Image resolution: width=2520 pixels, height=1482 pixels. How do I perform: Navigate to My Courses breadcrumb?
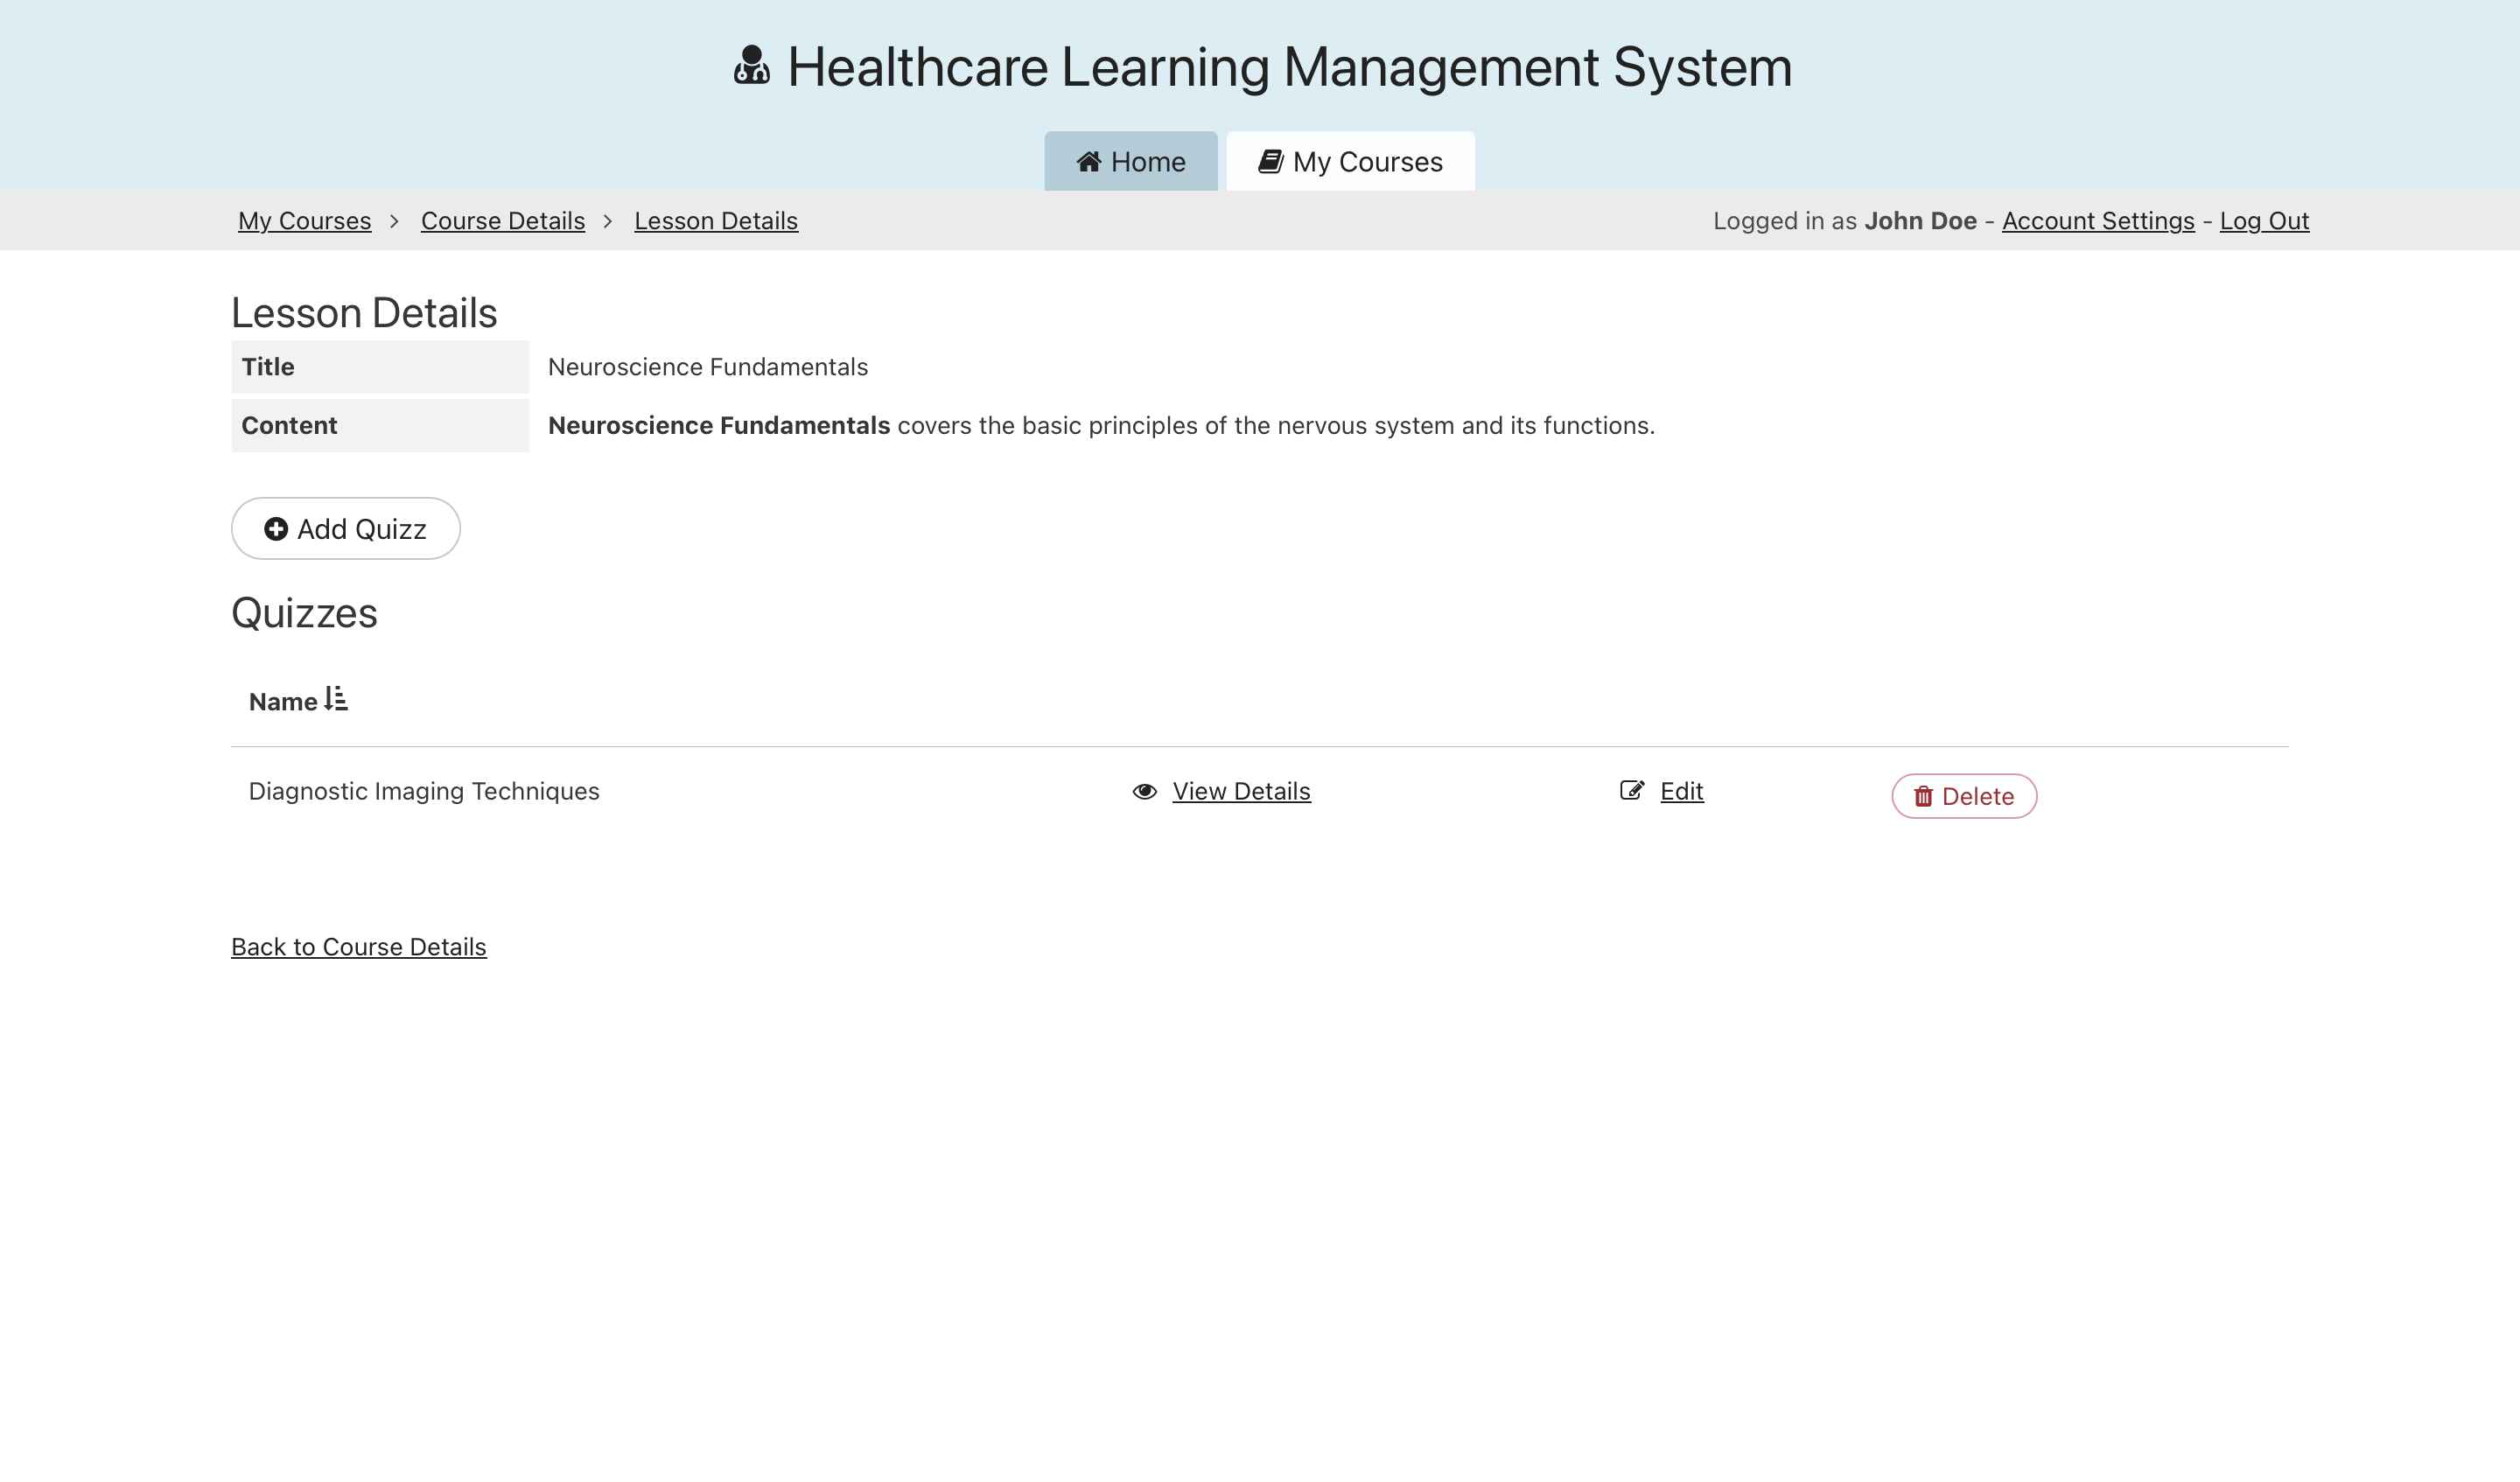click(x=304, y=221)
